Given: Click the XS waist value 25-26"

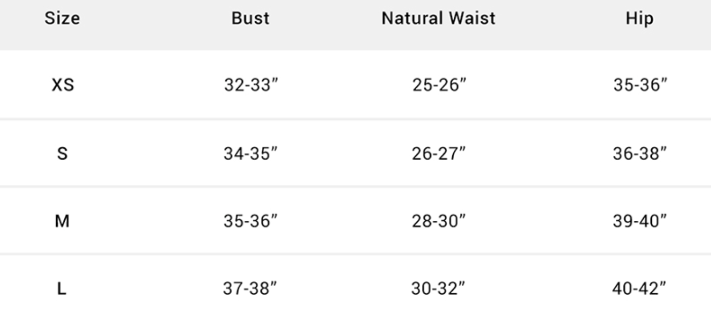Looking at the screenshot, I should tap(439, 86).
